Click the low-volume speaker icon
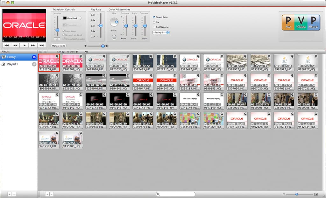This screenshot has width=326, height=198. pyautogui.click(x=85, y=46)
